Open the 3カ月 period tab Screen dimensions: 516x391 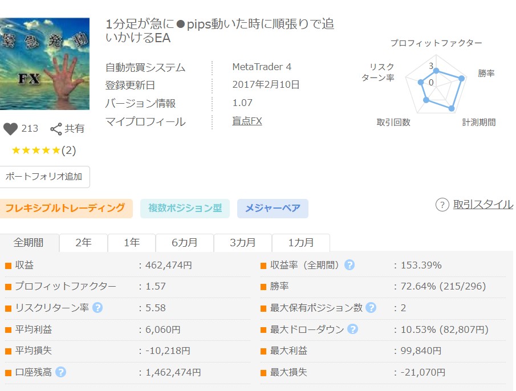[243, 243]
